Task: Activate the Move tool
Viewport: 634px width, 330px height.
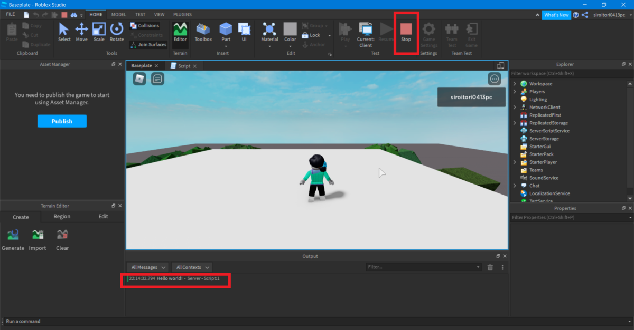Action: point(81,32)
